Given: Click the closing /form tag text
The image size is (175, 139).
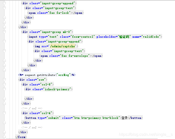Looking at the screenshot, I should tap(21, 137).
